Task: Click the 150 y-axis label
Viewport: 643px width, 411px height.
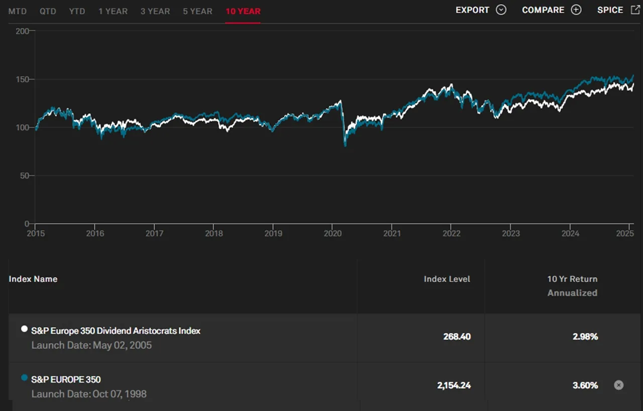Action: (x=23, y=79)
